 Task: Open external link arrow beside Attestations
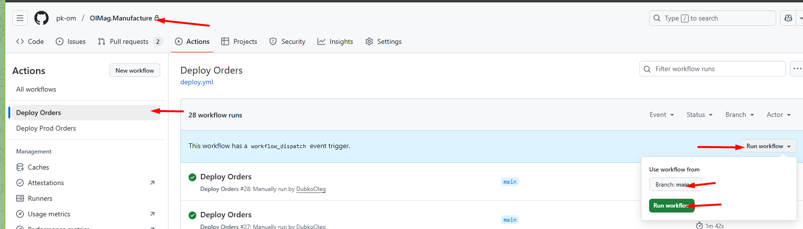[x=152, y=183]
